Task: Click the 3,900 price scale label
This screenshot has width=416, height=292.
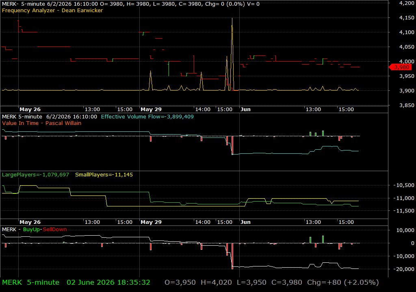Action: click(x=406, y=90)
